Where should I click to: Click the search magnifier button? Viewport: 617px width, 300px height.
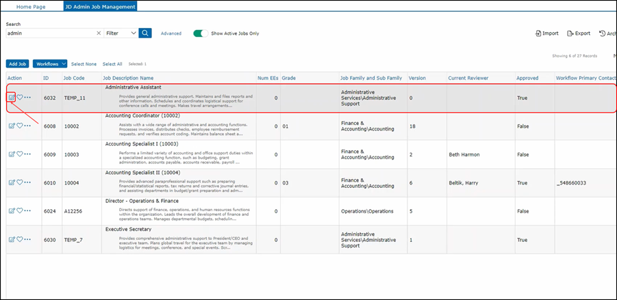click(145, 33)
